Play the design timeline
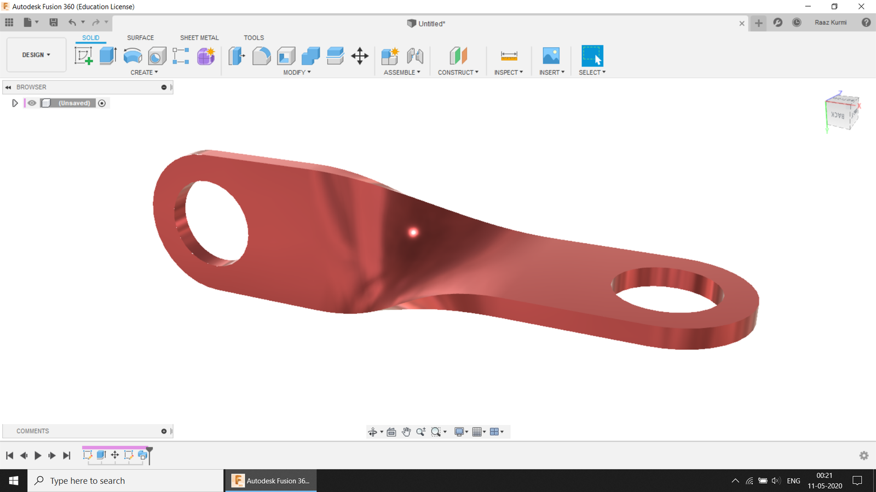This screenshot has height=492, width=876. [38, 455]
